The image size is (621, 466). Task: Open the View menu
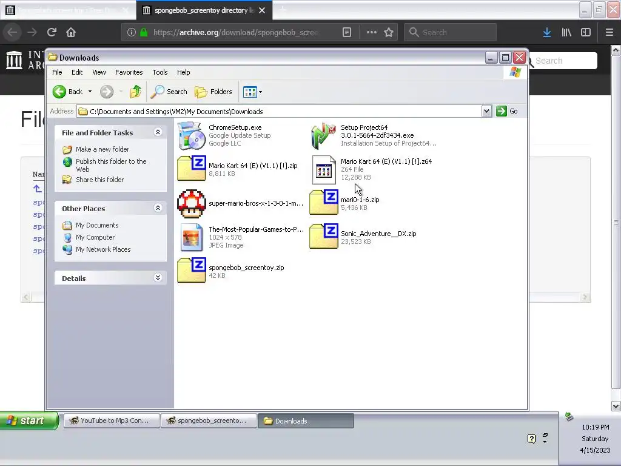tap(99, 72)
